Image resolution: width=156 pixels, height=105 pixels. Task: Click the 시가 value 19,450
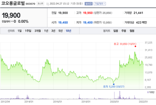(63, 22)
